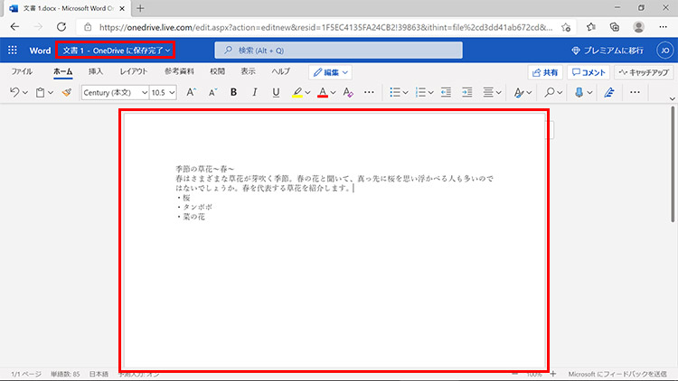This screenshot has width=678, height=381.
Task: Click the Clear Formatting icon
Action: (x=349, y=92)
